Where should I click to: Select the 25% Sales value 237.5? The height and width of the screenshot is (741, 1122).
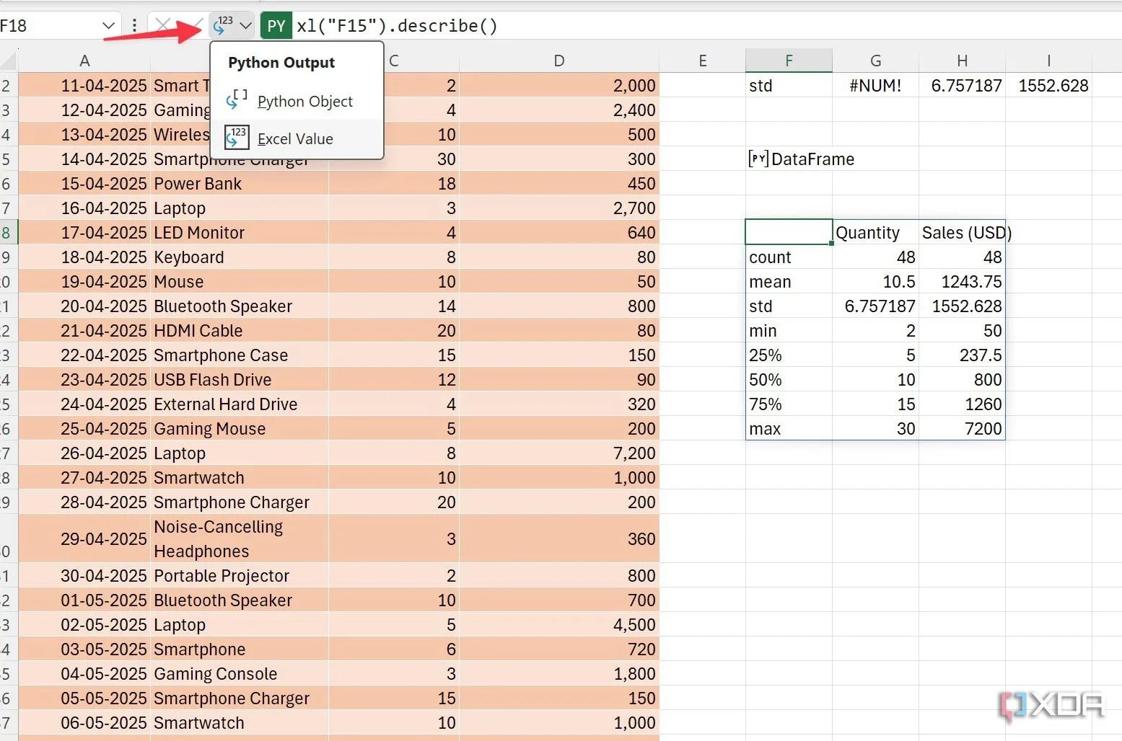(x=962, y=355)
